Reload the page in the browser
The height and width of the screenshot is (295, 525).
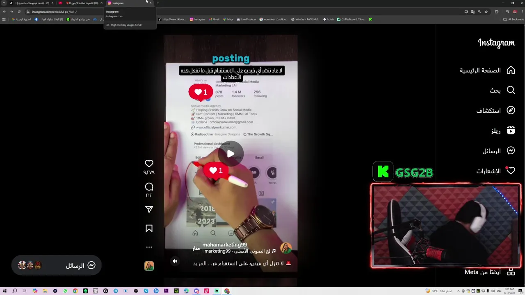[x=19, y=11]
